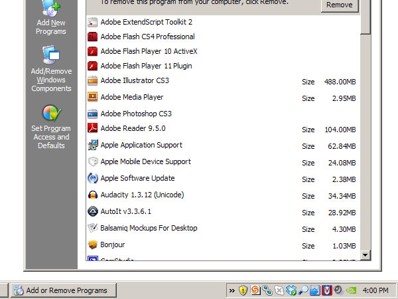Select the Bonjour entry
Image resolution: width=398 pixels, height=299 pixels.
[x=223, y=245]
